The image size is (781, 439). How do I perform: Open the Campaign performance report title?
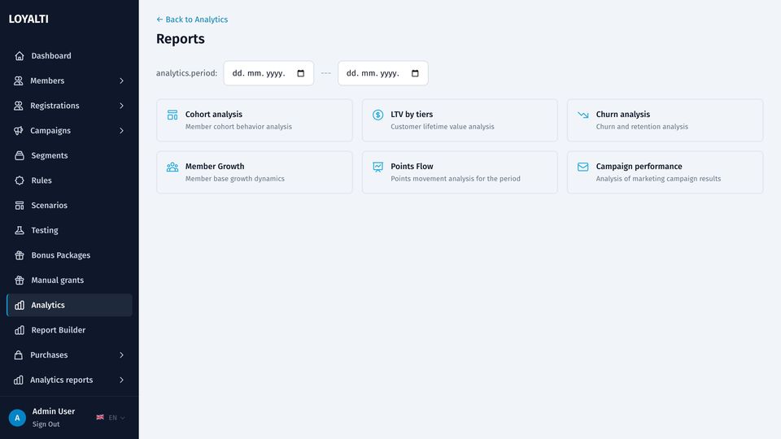tap(639, 166)
